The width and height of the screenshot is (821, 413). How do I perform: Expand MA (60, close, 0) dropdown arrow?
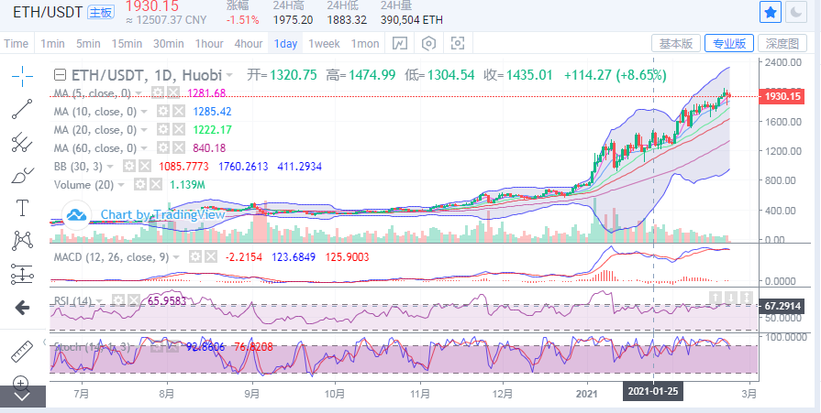click(145, 148)
